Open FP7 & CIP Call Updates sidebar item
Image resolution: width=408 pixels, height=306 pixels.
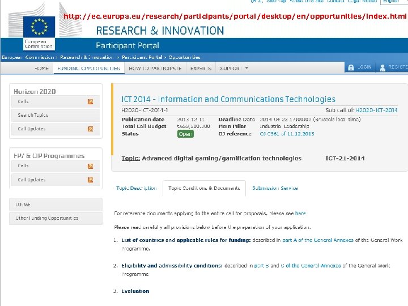coord(56,180)
